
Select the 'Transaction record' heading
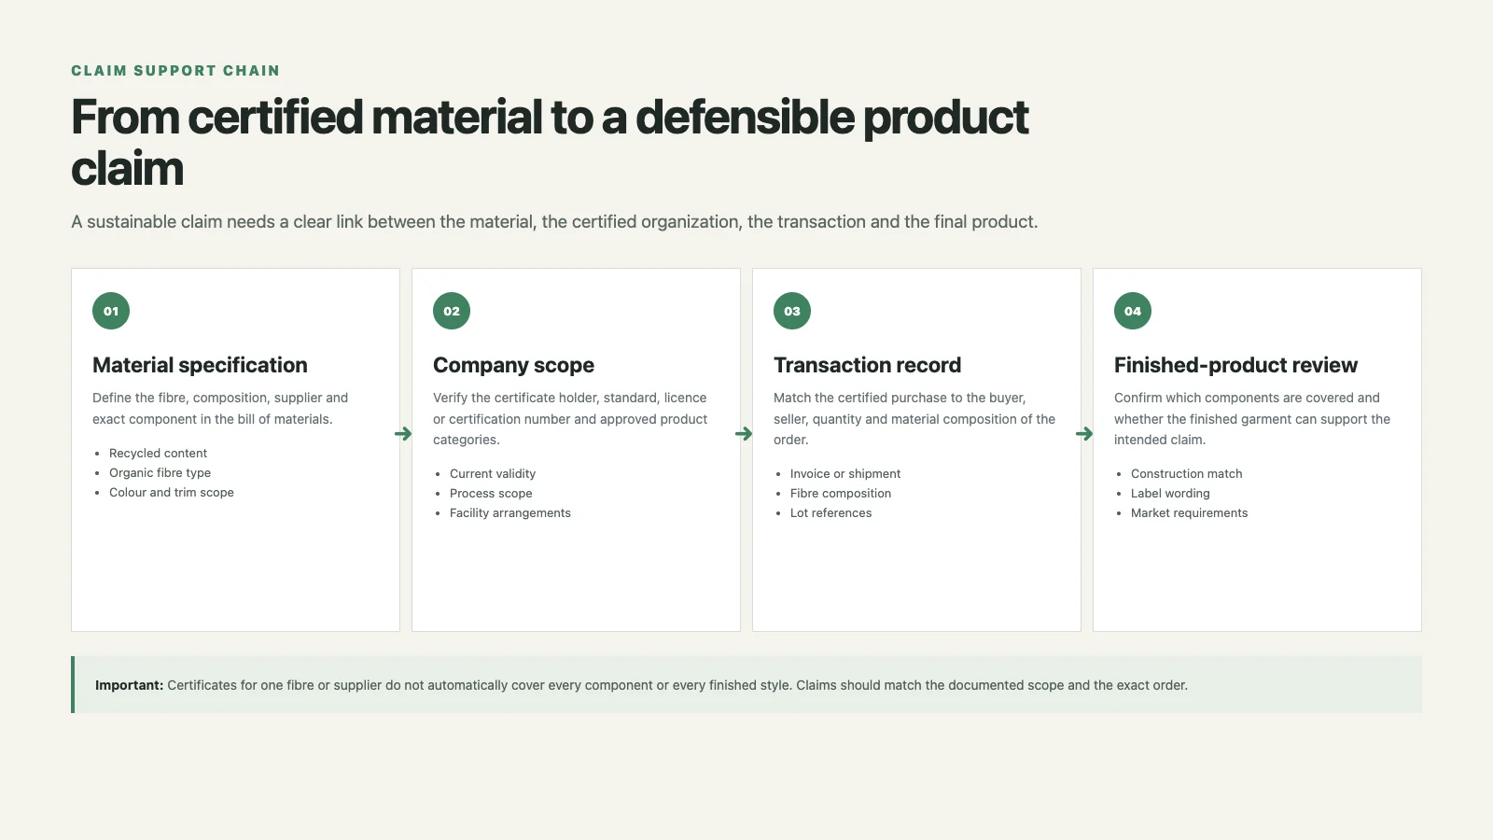[x=867, y=365]
